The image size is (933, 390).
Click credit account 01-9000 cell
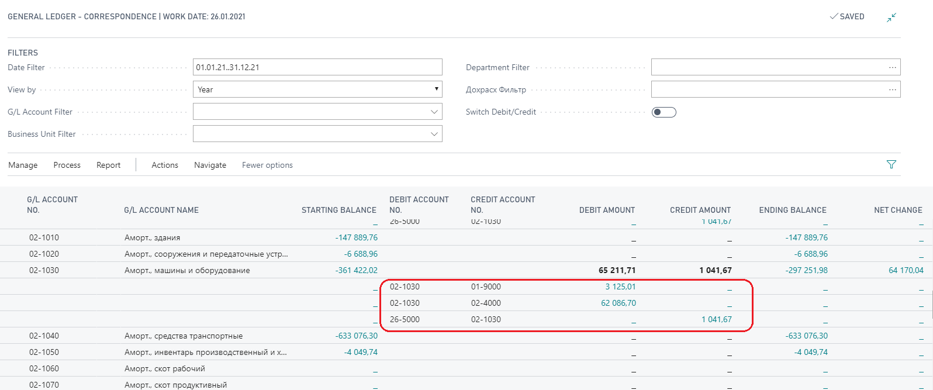(486, 287)
